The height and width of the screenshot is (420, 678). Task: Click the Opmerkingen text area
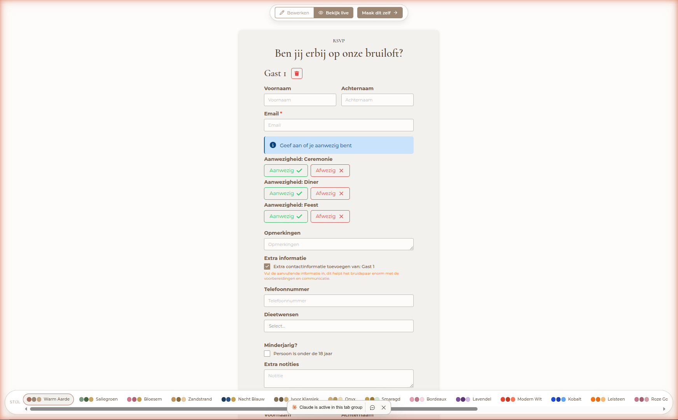[339, 244]
